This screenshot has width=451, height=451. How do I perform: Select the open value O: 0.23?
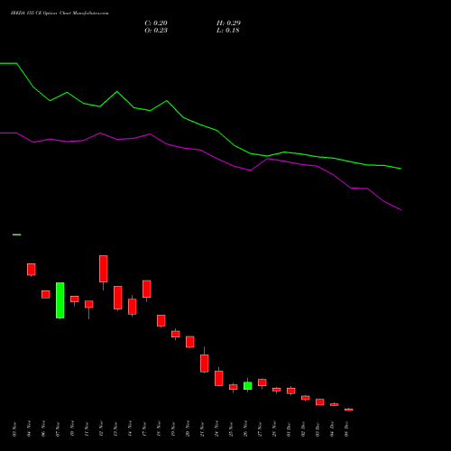(156, 31)
